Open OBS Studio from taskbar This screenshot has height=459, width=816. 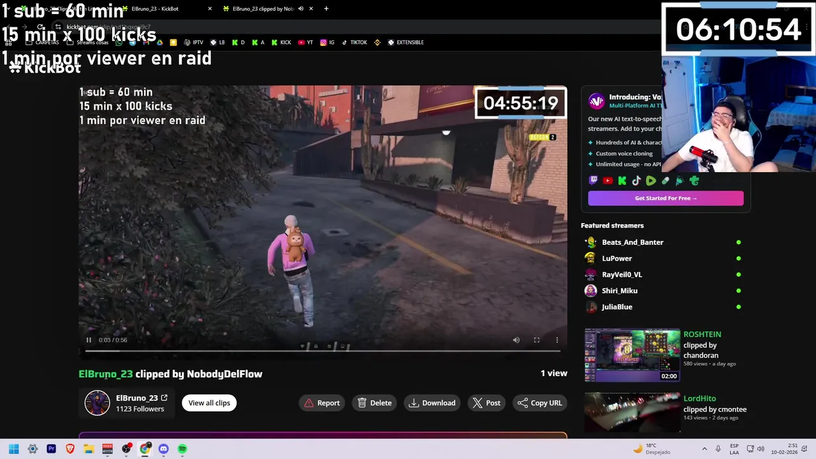pos(126,449)
